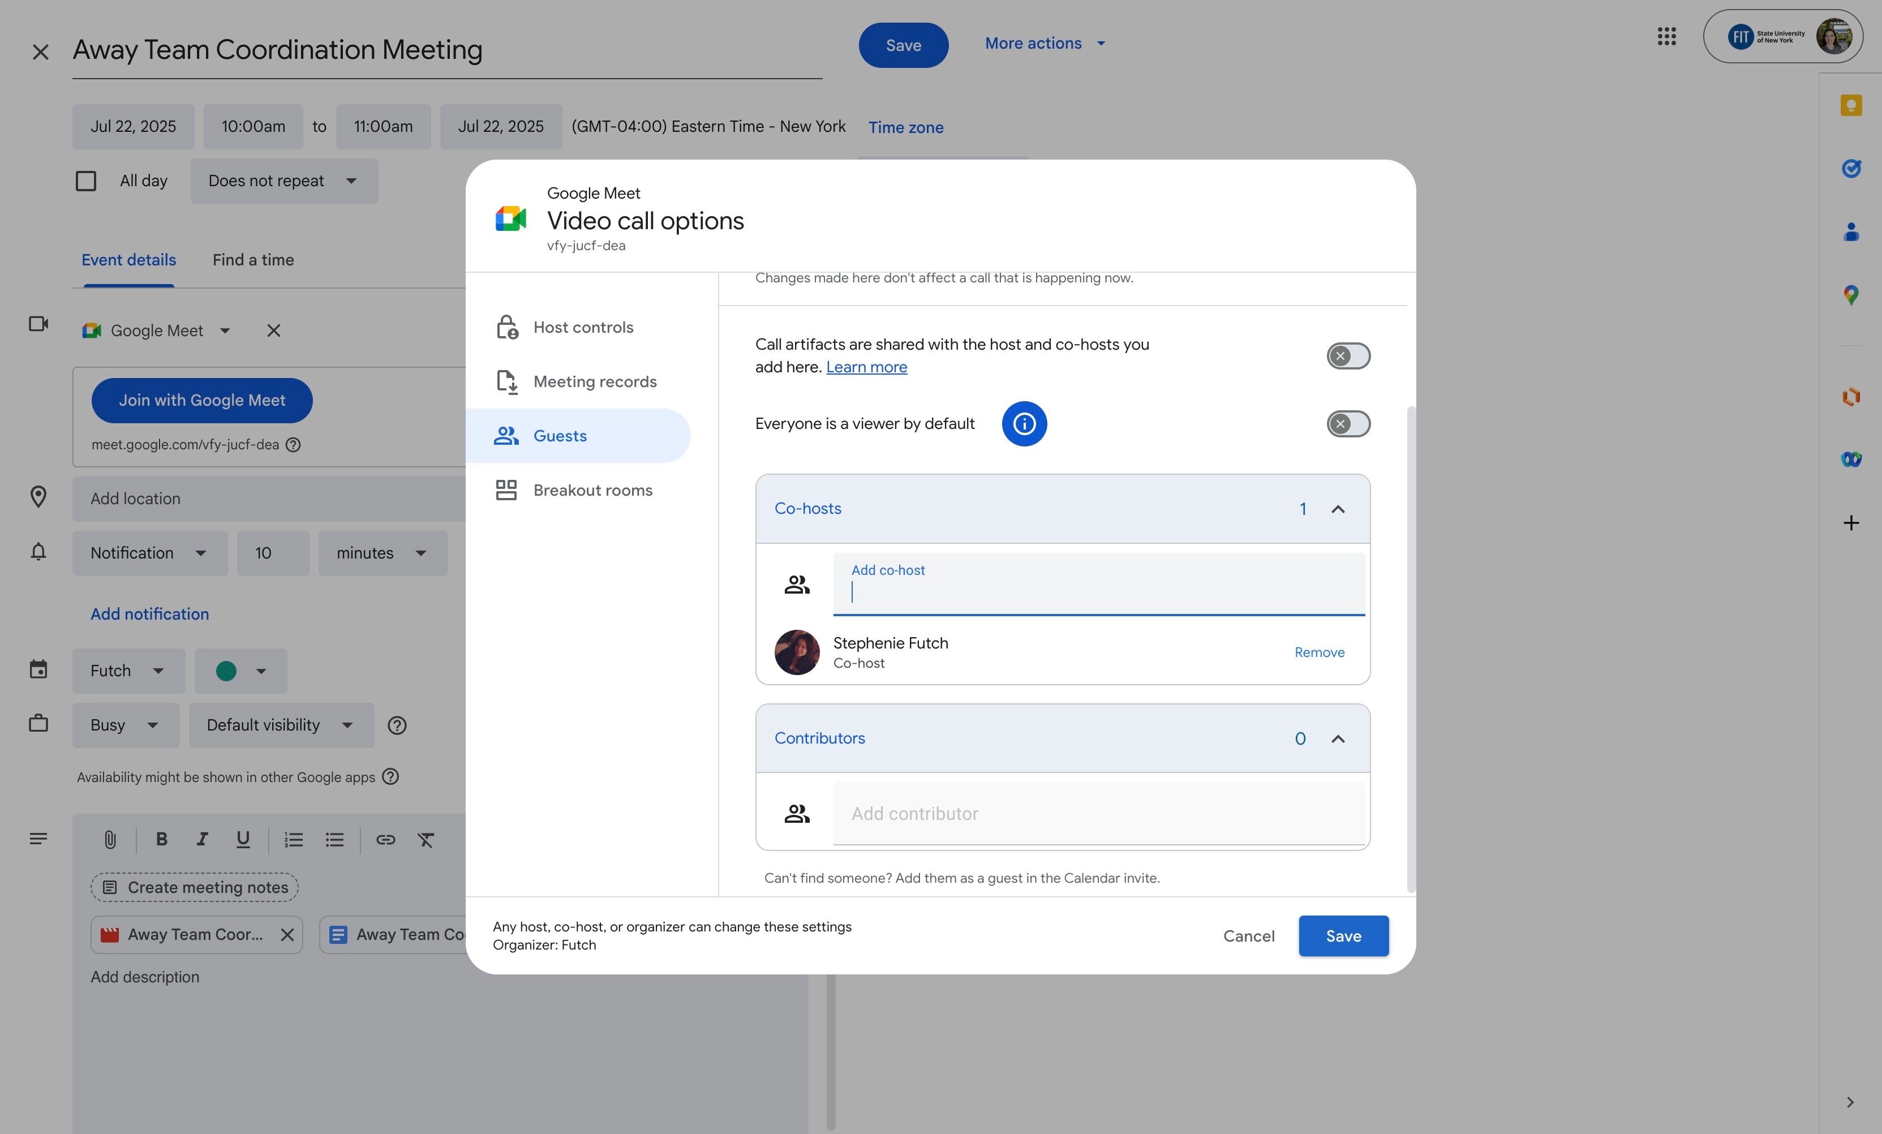The height and width of the screenshot is (1134, 1882).
Task: Collapse the Co-hosts section
Action: pyautogui.click(x=1338, y=509)
